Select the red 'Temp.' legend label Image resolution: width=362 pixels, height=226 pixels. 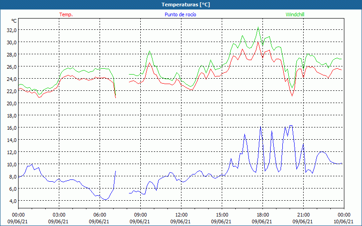(x=66, y=14)
